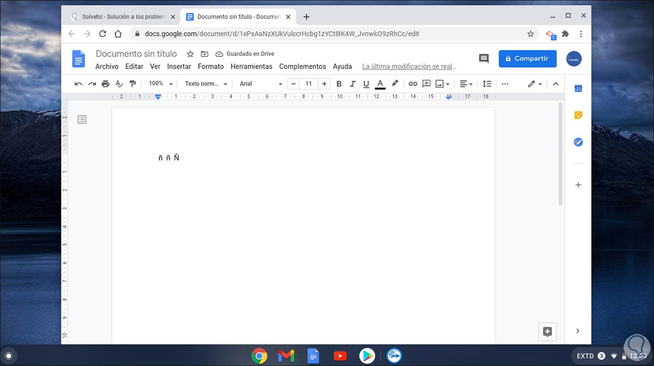Open the Explore button at bottom right

tap(548, 331)
